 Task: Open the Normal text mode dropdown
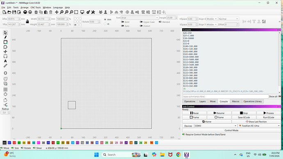pyautogui.click(x=228, y=19)
